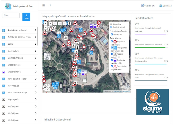
Task: Toggle the Pešački prelazi layer checkbox
Action: (x=111, y=54)
